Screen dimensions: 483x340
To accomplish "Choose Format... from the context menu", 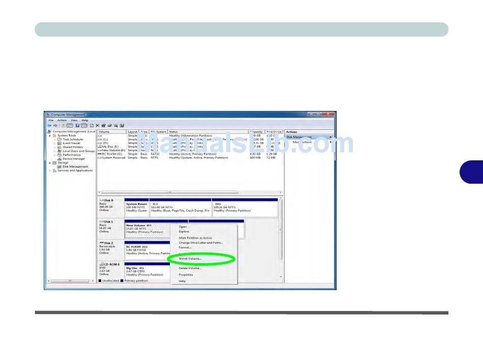I will point(185,247).
